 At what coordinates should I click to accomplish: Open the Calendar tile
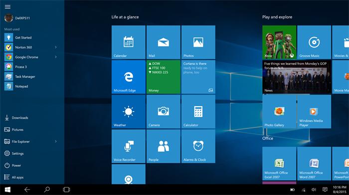click(x=129, y=42)
